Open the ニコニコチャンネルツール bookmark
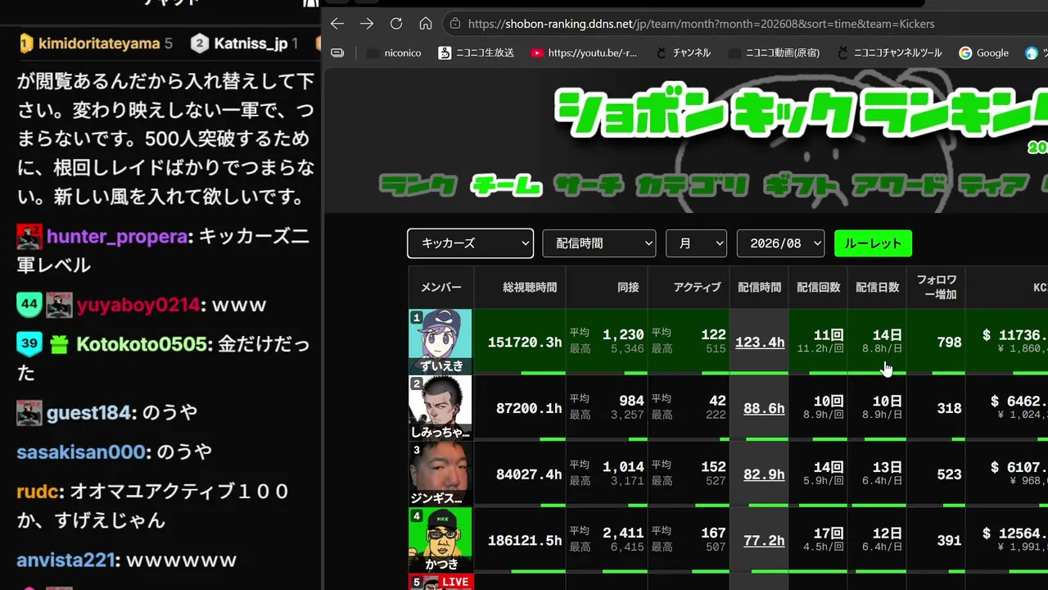Viewport: 1048px width, 590px height. (889, 52)
